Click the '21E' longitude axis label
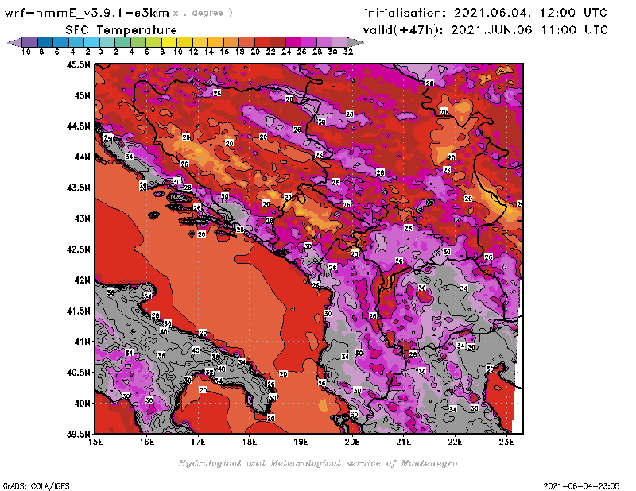The width and height of the screenshot is (636, 491). point(404,442)
